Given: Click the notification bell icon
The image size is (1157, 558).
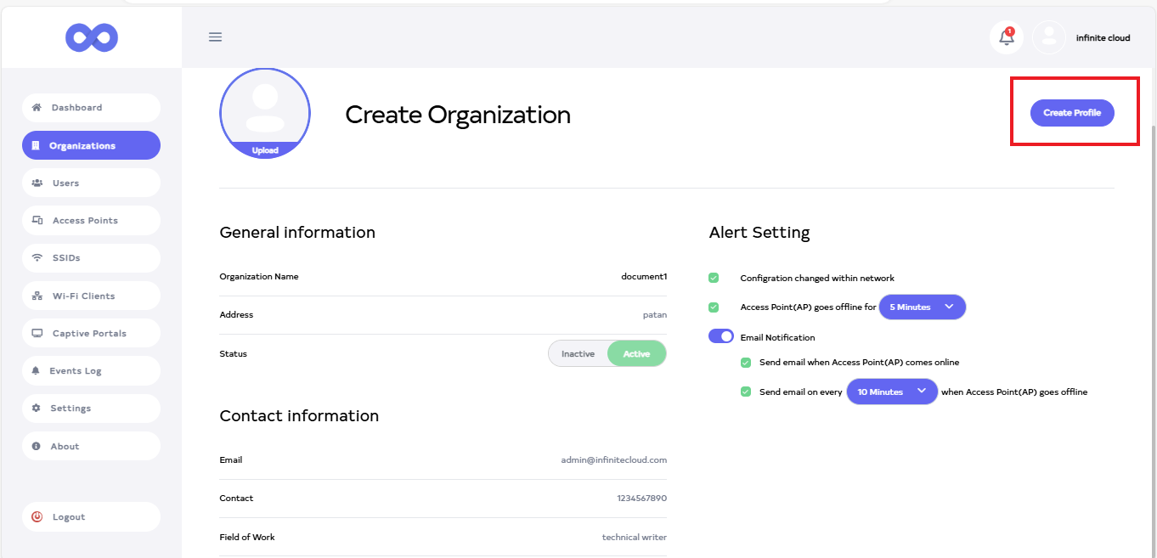Looking at the screenshot, I should point(1006,37).
